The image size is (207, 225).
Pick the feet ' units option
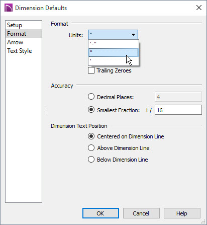[114, 61]
